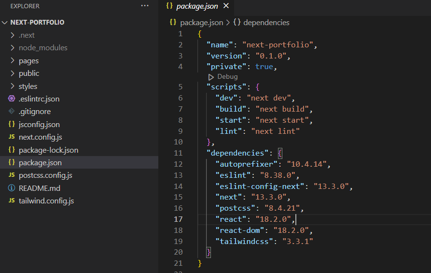Close the package.json editor tab
The height and width of the screenshot is (273, 431).
pos(226,6)
